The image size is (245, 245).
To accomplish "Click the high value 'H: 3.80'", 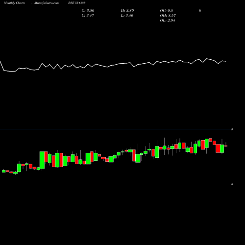I will [x=127, y=11].
